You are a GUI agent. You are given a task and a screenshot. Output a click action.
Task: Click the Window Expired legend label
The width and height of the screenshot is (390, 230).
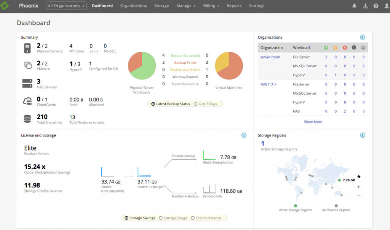pyautogui.click(x=185, y=77)
